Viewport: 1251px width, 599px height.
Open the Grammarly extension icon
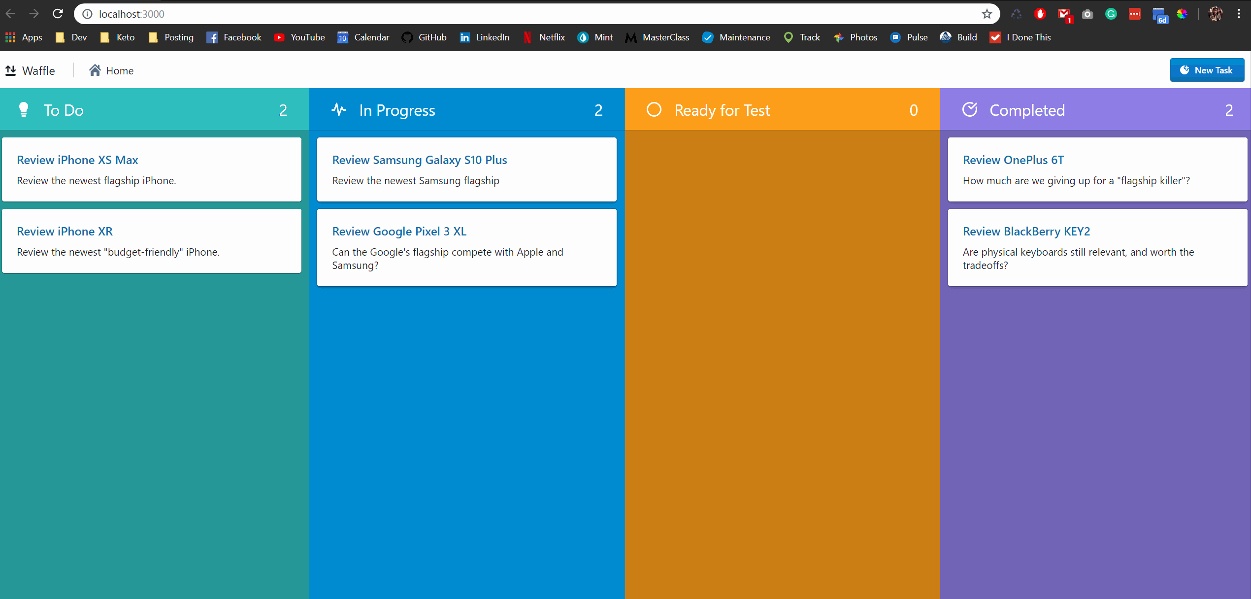(x=1111, y=14)
